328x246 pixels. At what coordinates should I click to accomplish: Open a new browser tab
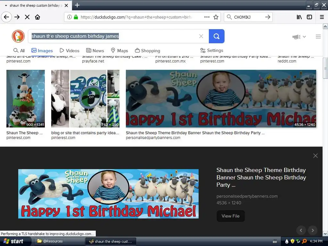[x=77, y=5]
